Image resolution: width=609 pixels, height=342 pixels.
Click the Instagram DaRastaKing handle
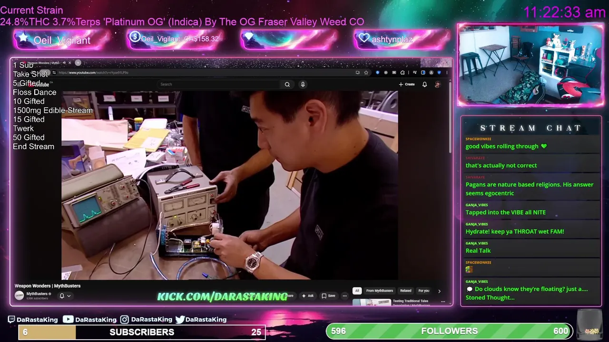146,320
